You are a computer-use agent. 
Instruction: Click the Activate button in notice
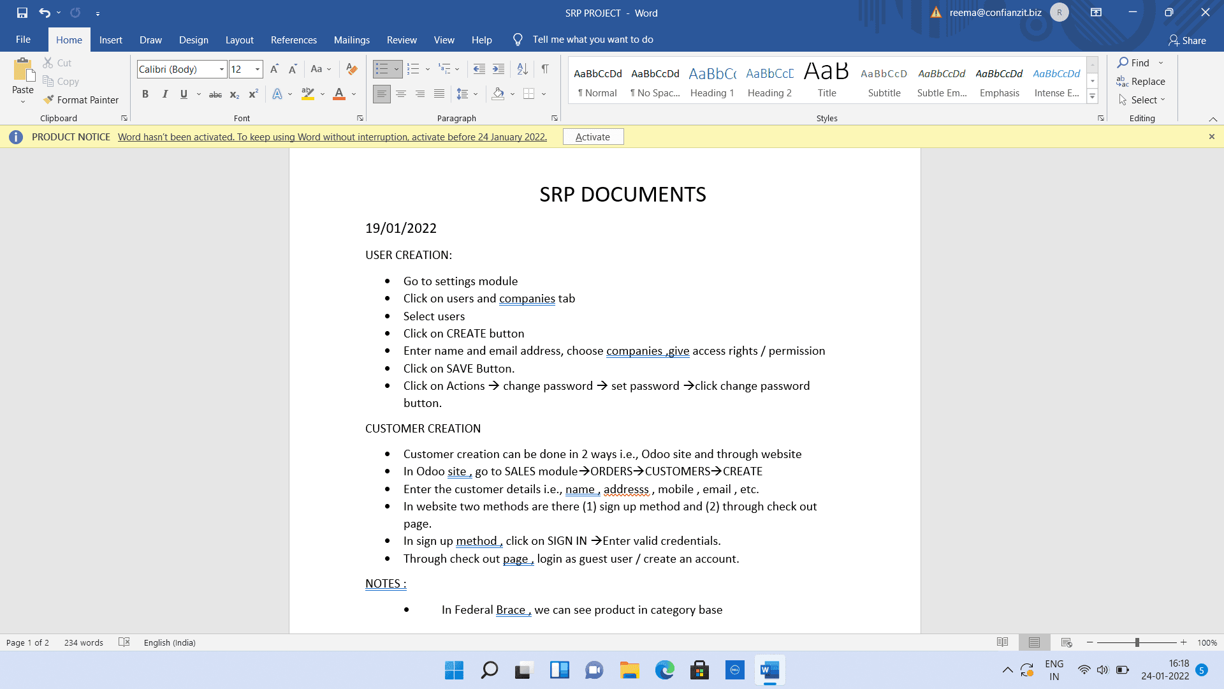[593, 137]
